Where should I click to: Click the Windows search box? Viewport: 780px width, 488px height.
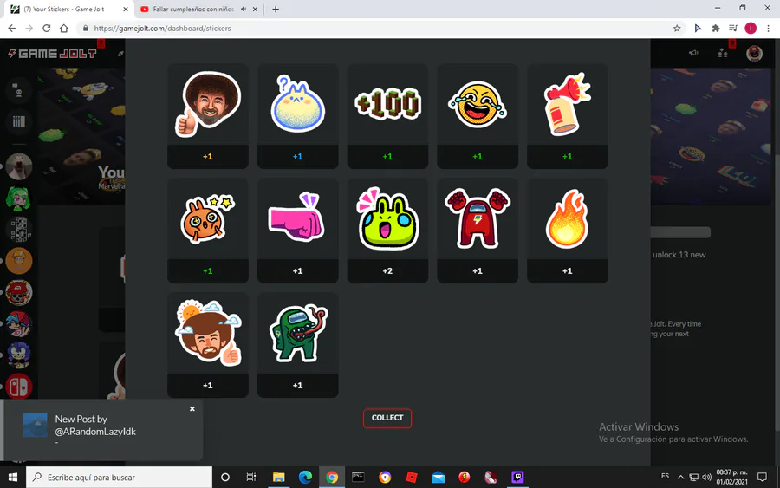(120, 477)
